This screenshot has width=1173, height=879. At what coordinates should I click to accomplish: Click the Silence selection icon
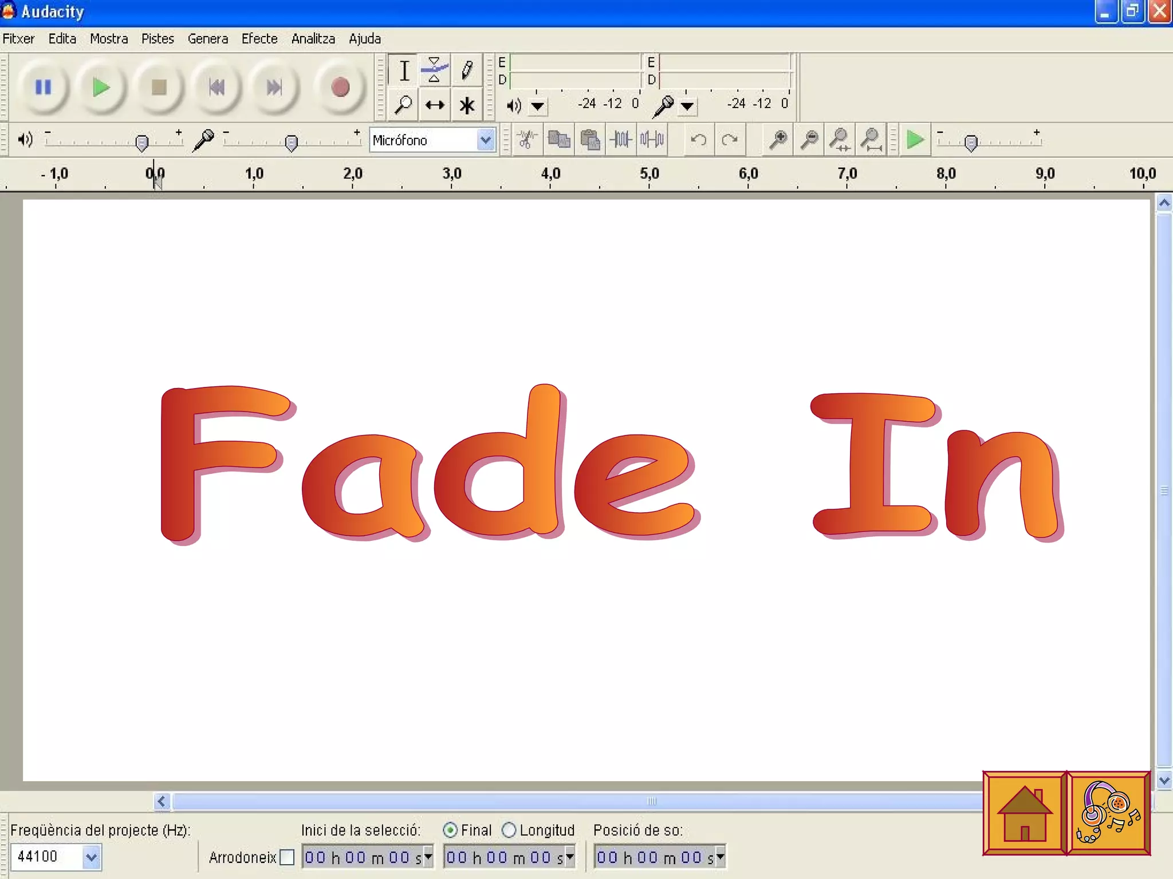pos(652,139)
